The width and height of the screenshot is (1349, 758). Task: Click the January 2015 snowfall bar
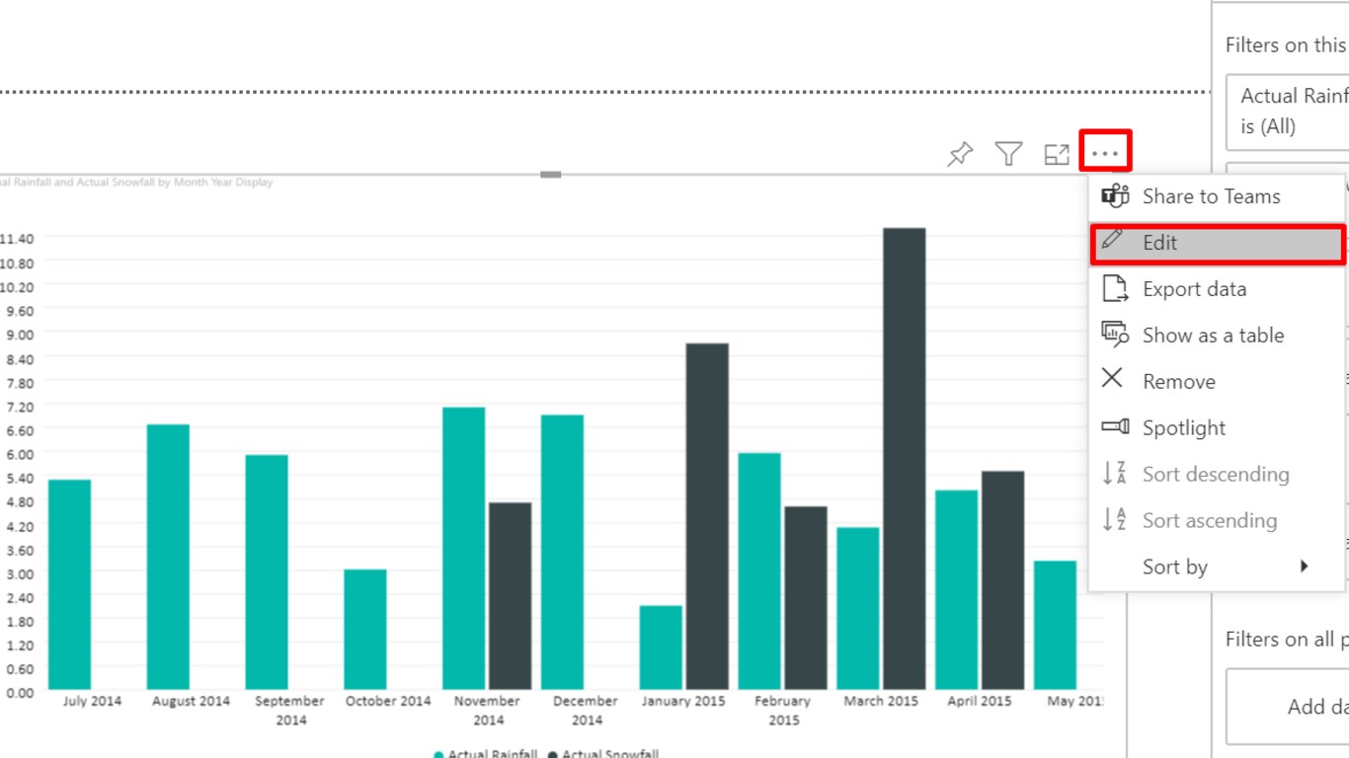point(707,516)
